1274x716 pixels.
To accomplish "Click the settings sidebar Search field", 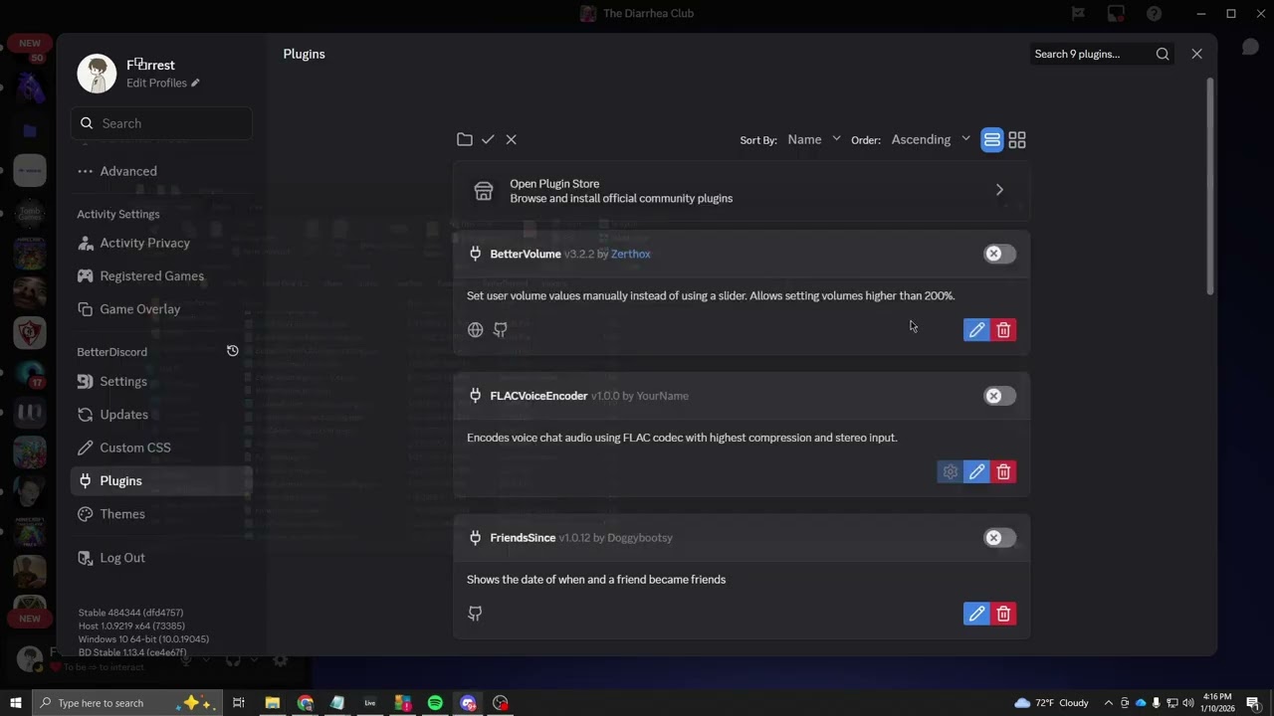I will (x=161, y=123).
